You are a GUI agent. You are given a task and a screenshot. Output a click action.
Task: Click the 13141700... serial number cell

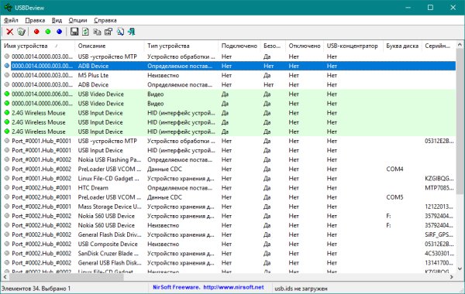pyautogui.click(x=439, y=262)
